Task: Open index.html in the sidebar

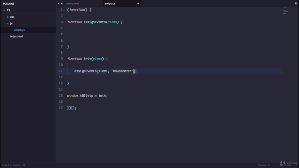Action: click(16, 36)
